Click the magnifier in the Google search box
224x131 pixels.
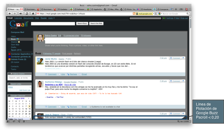(188, 14)
